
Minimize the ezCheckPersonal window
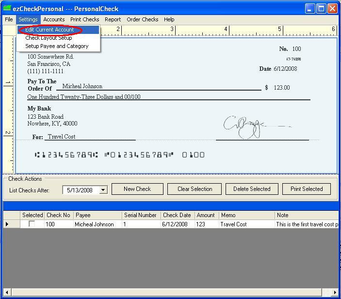pos(309,9)
